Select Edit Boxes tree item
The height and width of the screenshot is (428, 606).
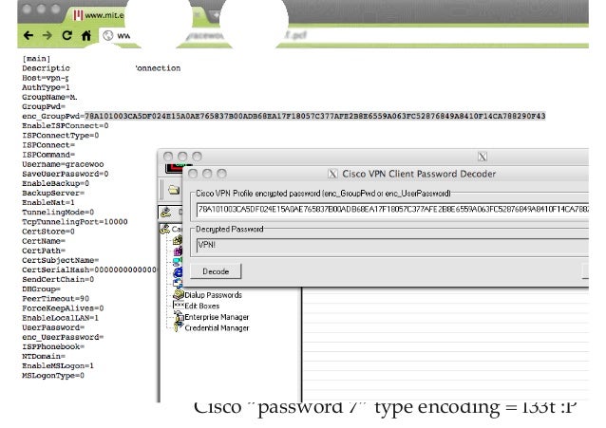click(x=201, y=306)
